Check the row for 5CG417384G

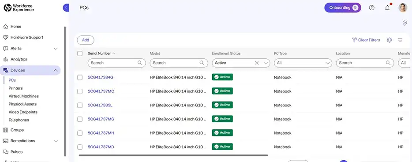tap(80, 77)
